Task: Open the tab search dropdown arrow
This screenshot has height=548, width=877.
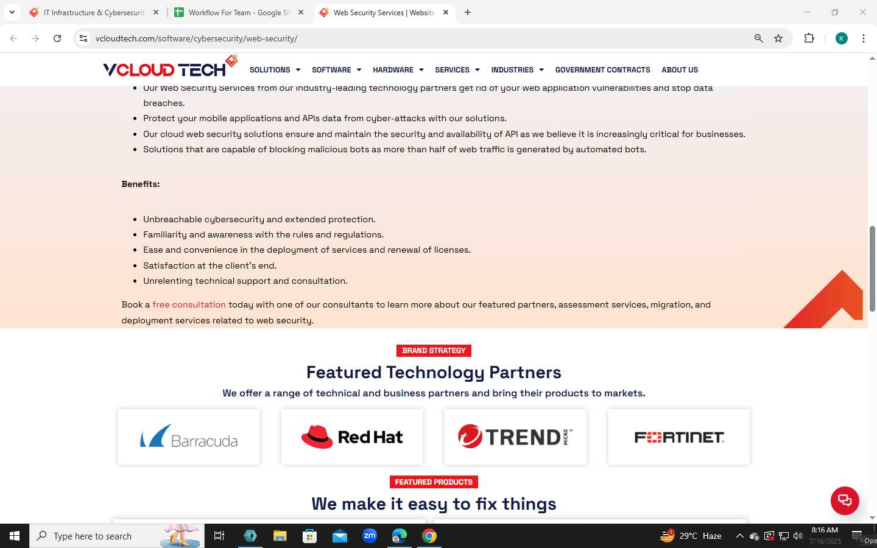Action: point(12,12)
